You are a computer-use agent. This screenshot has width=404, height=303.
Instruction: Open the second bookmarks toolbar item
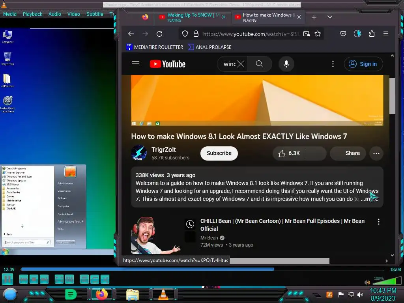[x=210, y=47]
